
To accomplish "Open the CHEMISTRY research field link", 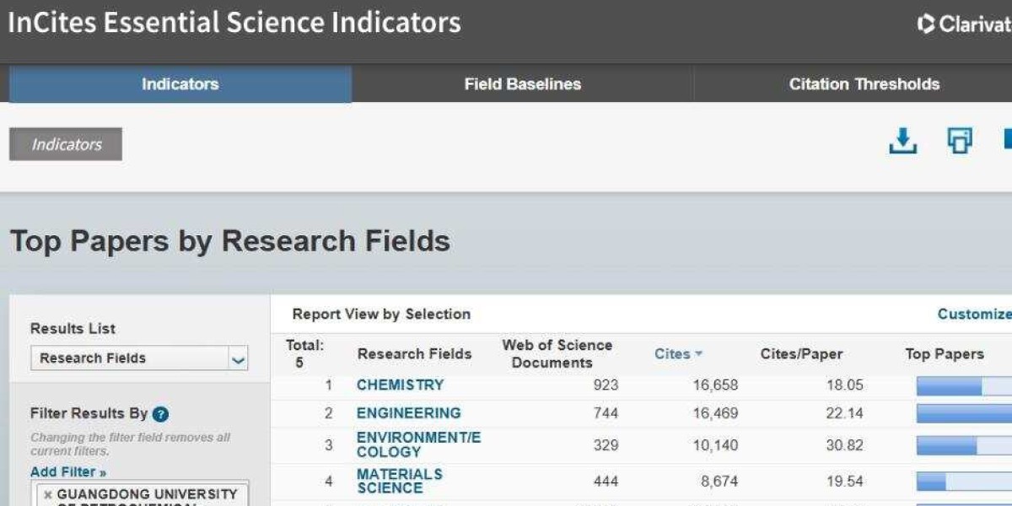I will point(400,385).
